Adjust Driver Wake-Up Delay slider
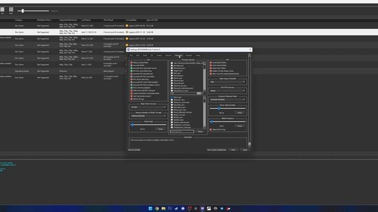Screen dimensions: 378x212 click(x=227, y=108)
